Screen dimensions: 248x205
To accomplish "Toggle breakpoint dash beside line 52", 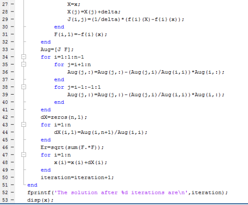I will [12, 192].
